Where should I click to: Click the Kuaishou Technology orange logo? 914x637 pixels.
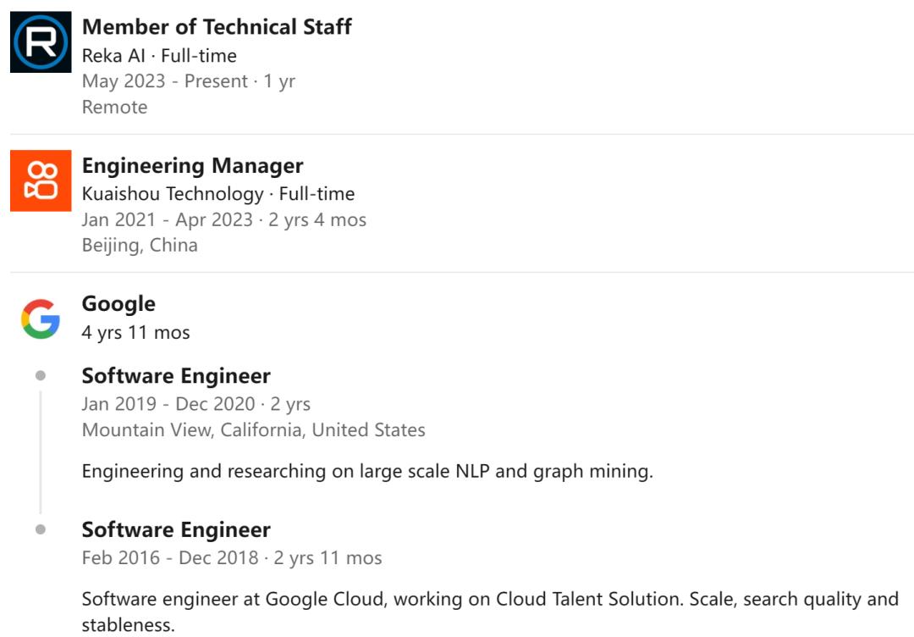41,180
